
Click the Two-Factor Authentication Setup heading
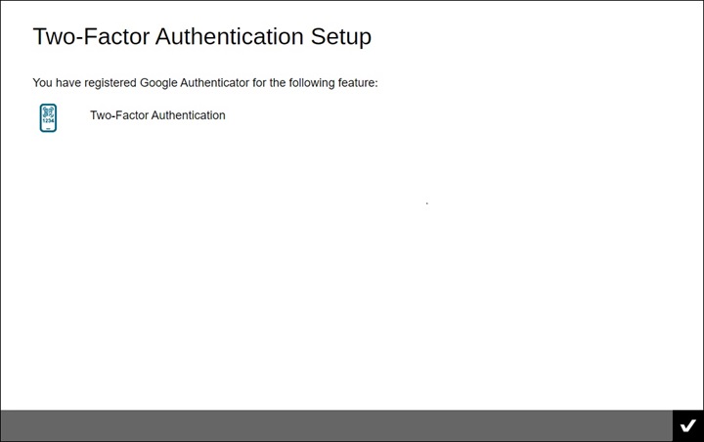pos(201,37)
